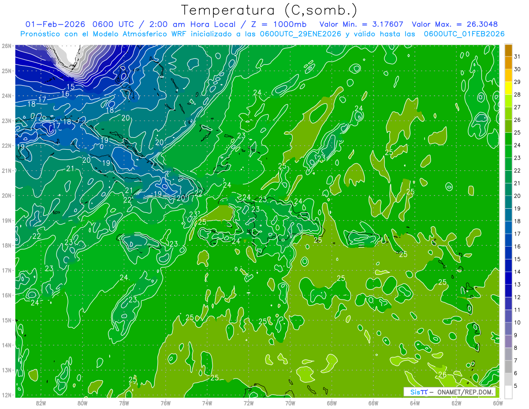Viewport: 529px width, 409px height.
Task: Click the 25N latitude axis label
Action: click(x=6, y=71)
